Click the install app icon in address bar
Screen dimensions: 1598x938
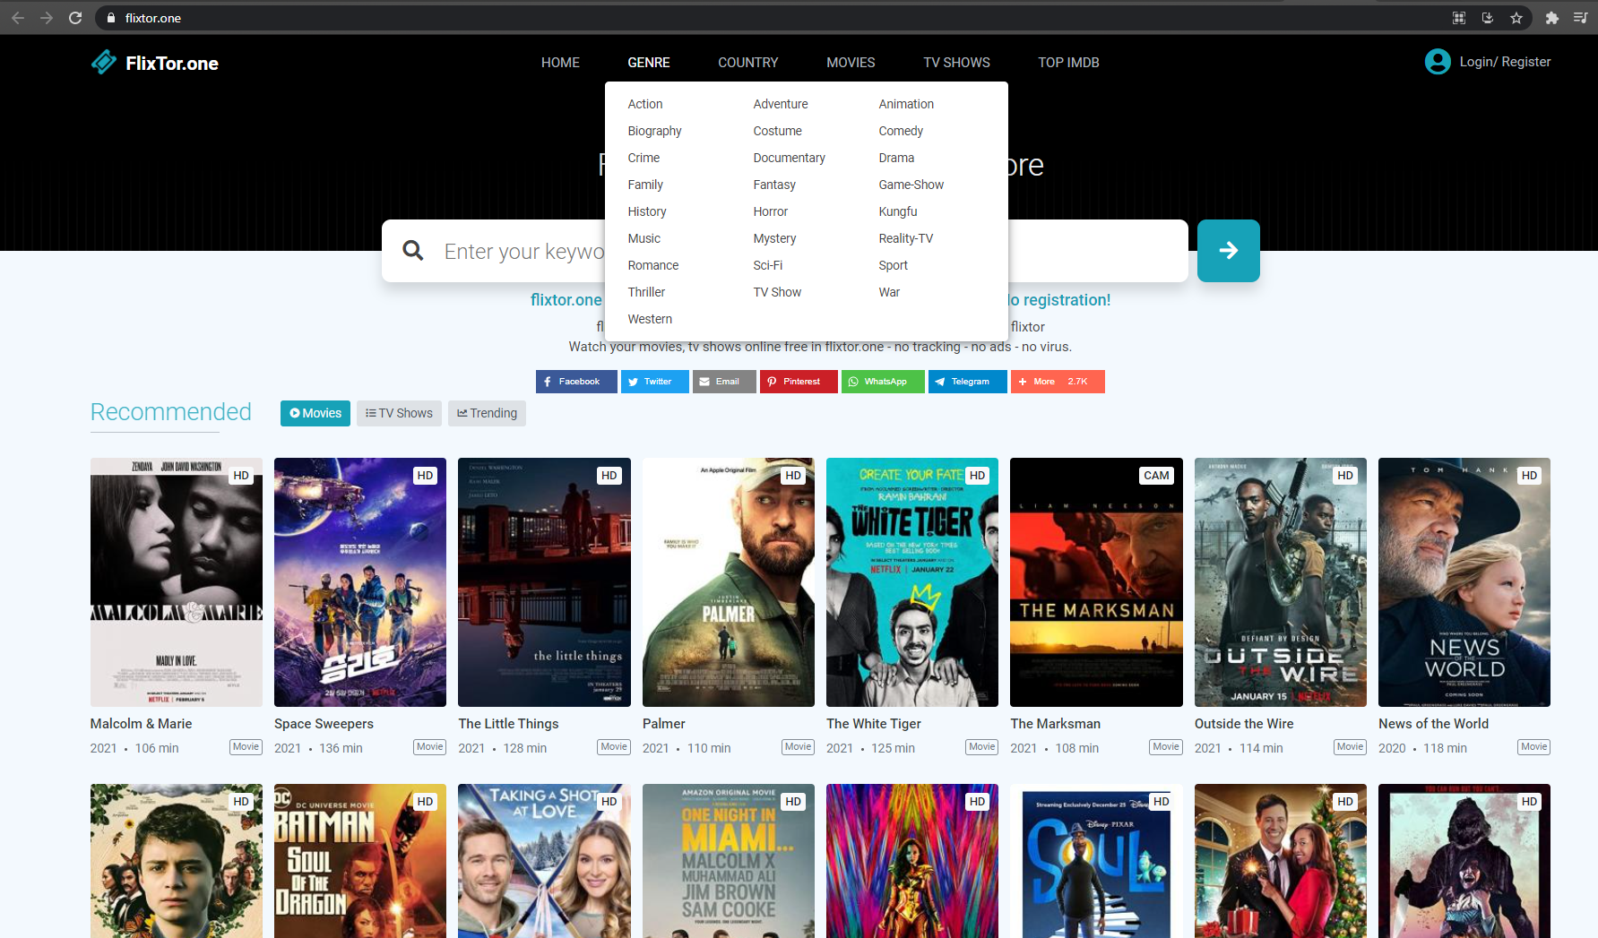[x=1488, y=18]
